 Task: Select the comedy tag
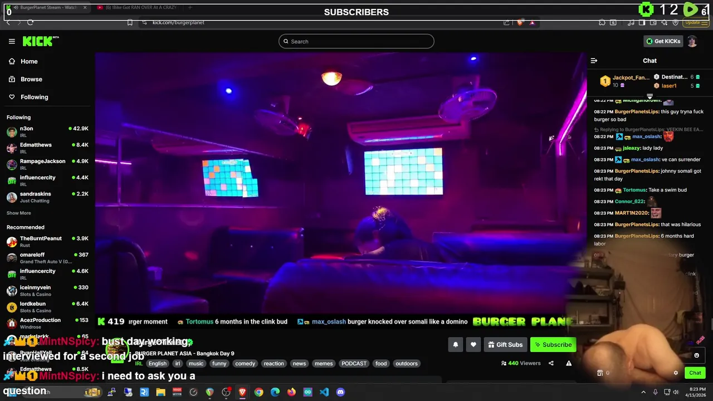[x=245, y=364]
